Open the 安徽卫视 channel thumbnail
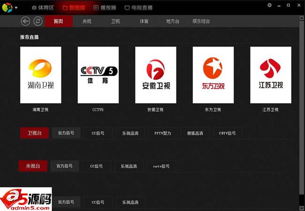This screenshot has height=211, width=305. click(156, 75)
